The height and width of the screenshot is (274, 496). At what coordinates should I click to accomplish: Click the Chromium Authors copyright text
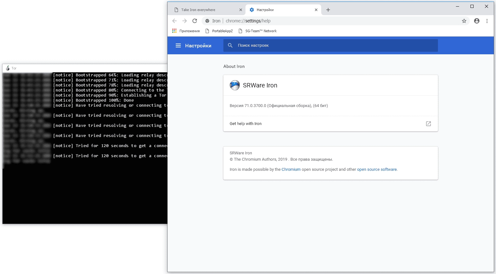(x=281, y=159)
